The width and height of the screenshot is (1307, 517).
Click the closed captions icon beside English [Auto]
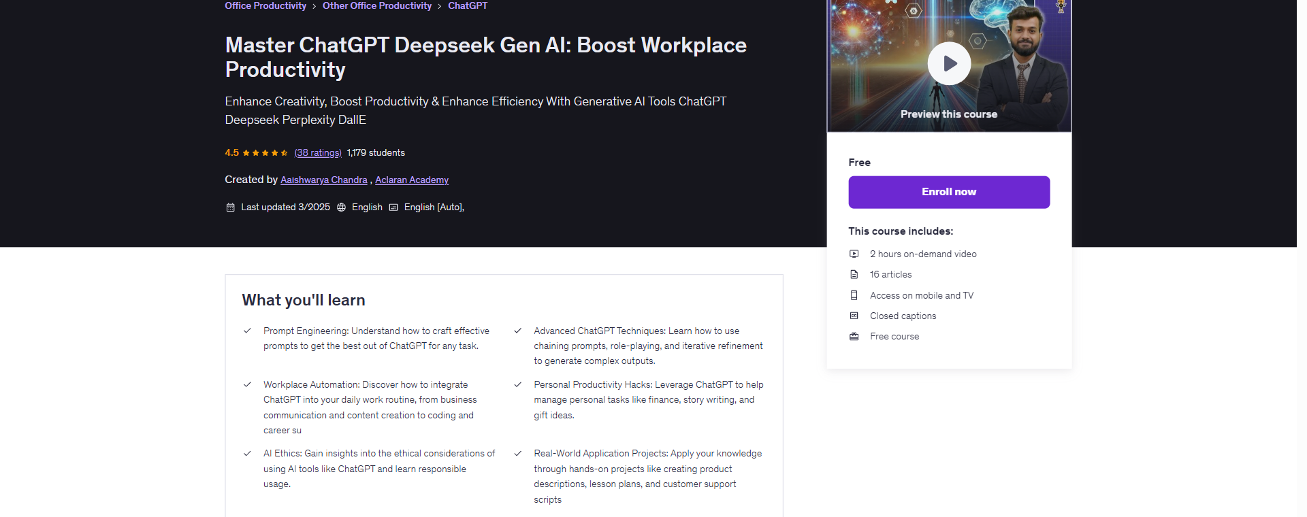(393, 207)
